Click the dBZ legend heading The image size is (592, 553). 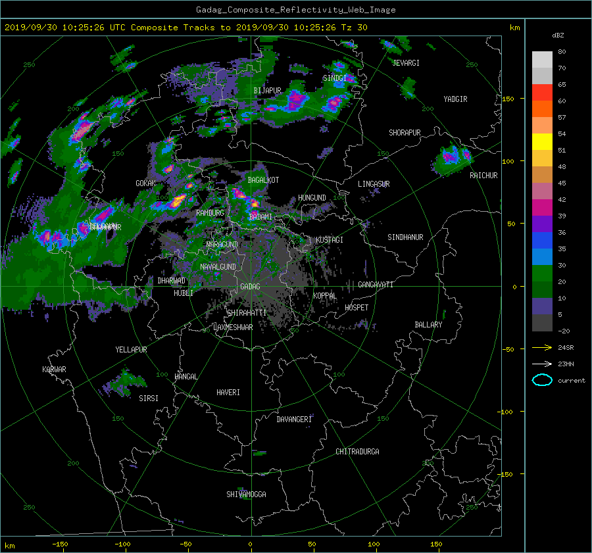pyautogui.click(x=558, y=35)
